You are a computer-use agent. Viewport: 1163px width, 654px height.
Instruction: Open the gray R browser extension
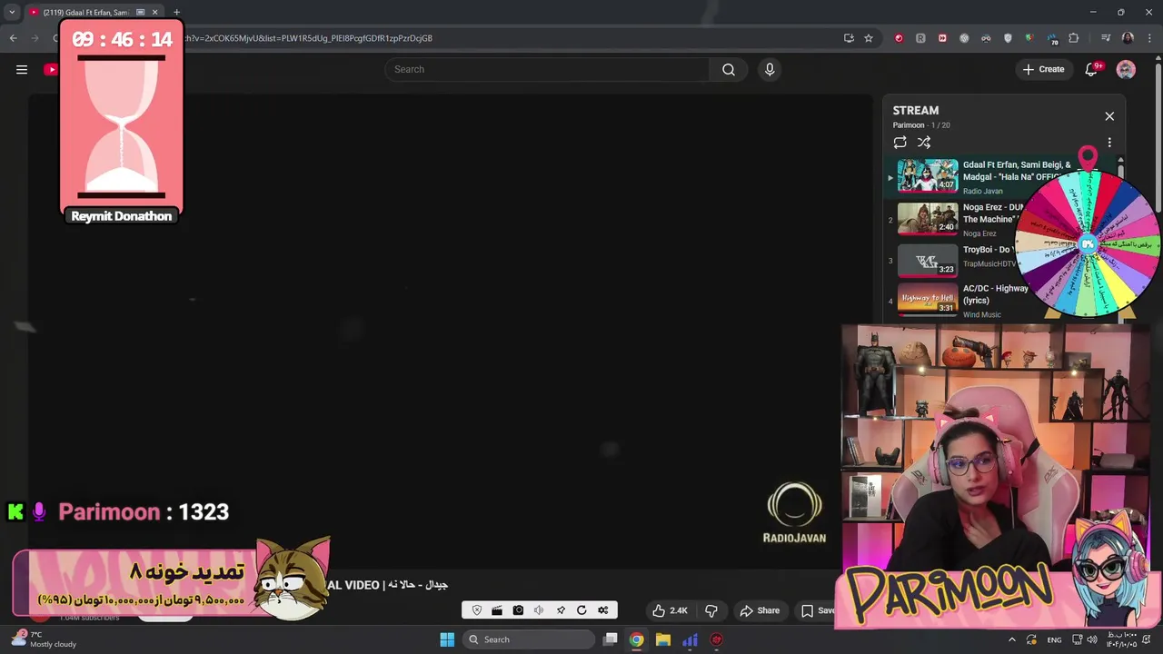[x=920, y=38]
